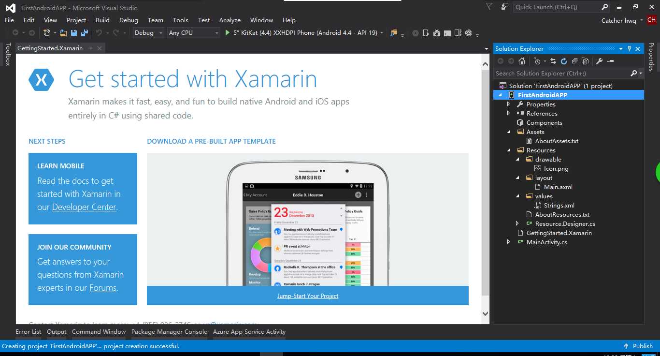Click the Catcher hwq account name
The height and width of the screenshot is (356, 660).
click(x=618, y=20)
